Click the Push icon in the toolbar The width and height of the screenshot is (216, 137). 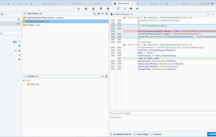[x=93, y=8]
